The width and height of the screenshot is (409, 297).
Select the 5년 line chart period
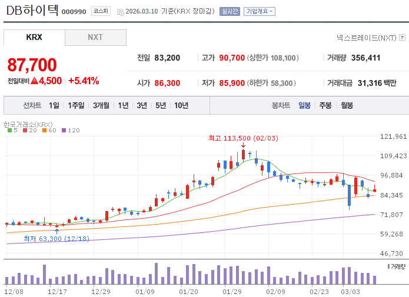pos(161,105)
